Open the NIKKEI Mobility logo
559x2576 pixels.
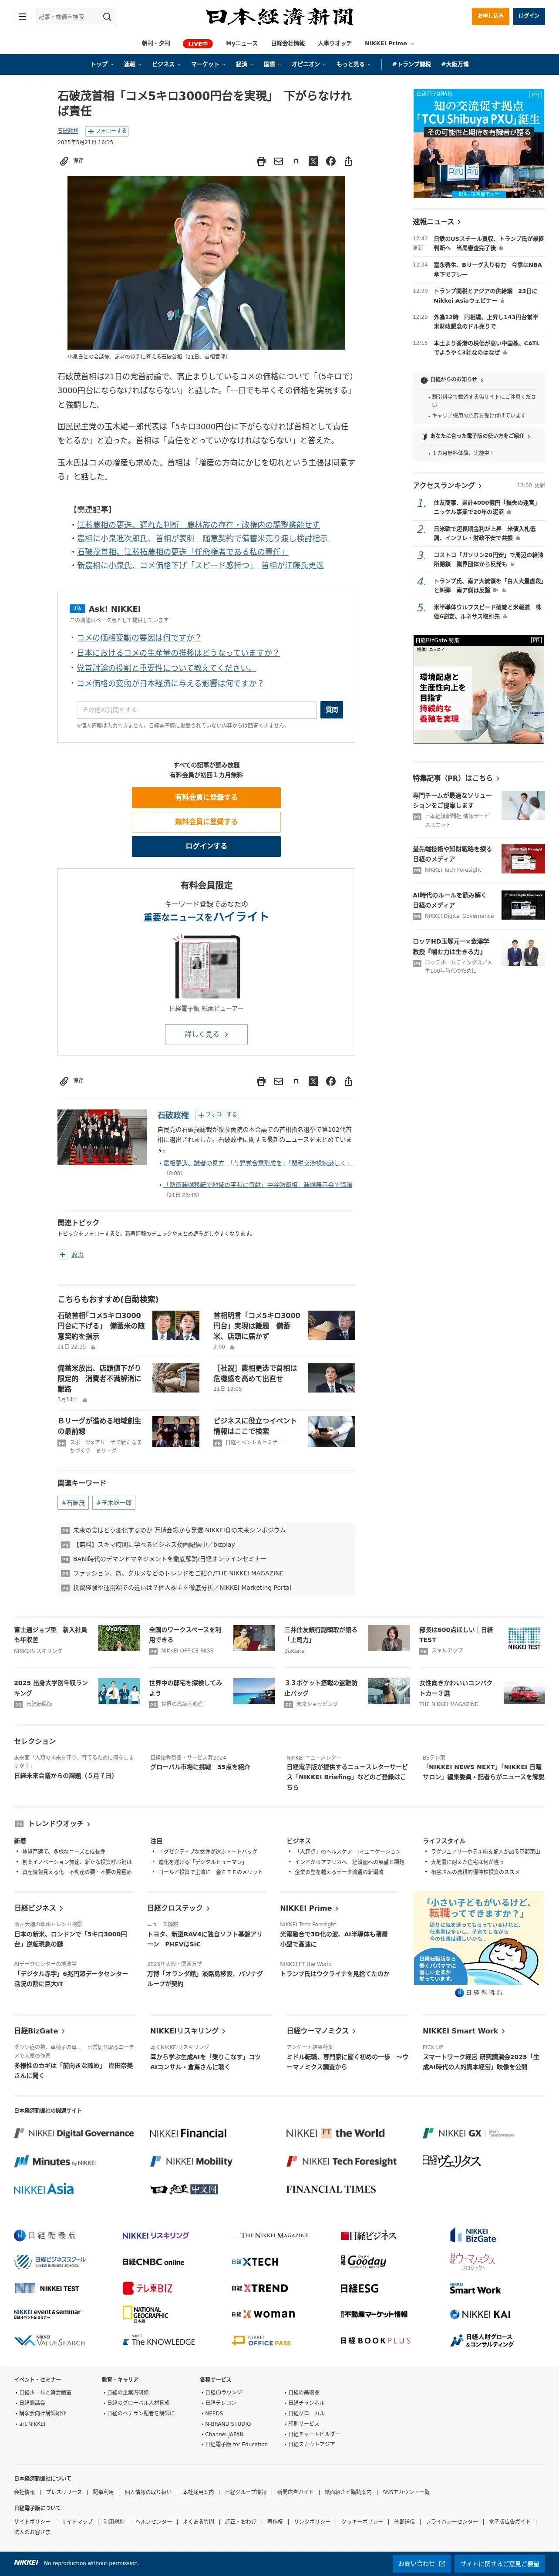pos(191,2161)
